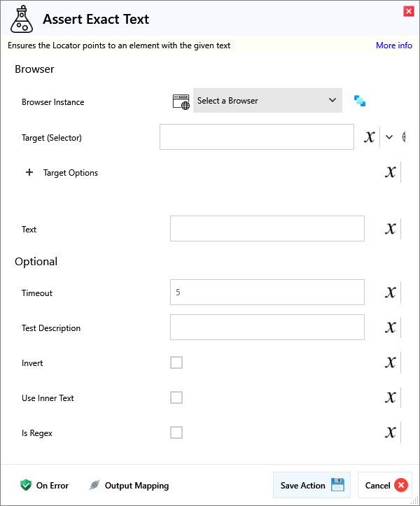Click the browser picker icon next to dropdown
The width and height of the screenshot is (420, 506).
[360, 101]
